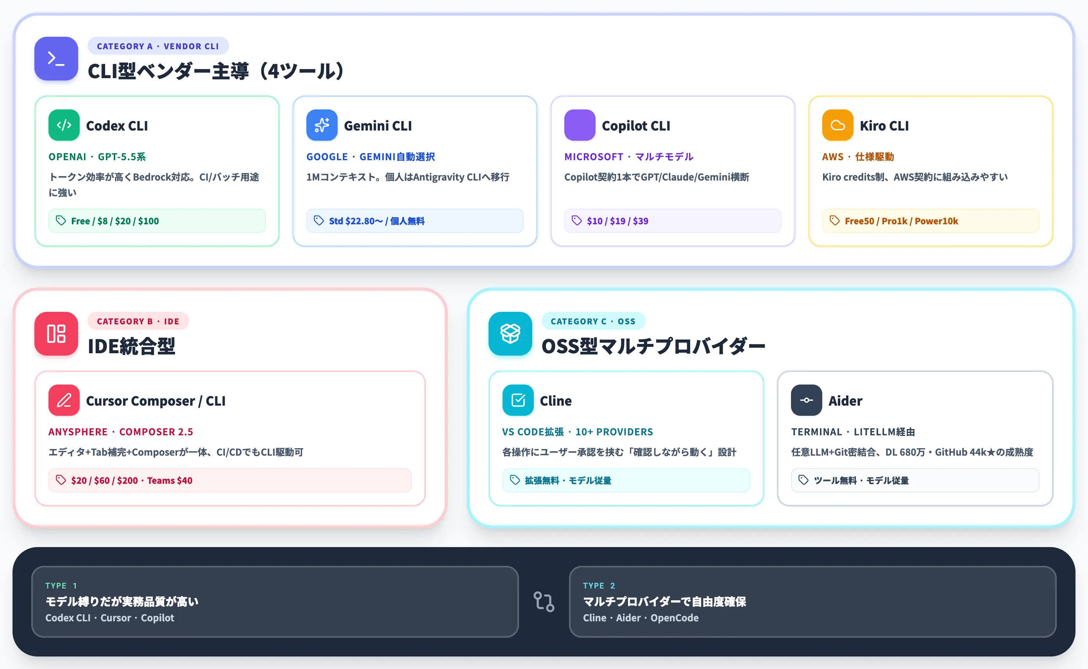
Task: Click the Codex CLI card title
Action: pyautogui.click(x=117, y=126)
